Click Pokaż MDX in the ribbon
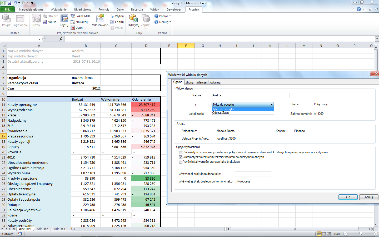Screen dimensions: 379x237 pyautogui.click(x=81, y=16)
